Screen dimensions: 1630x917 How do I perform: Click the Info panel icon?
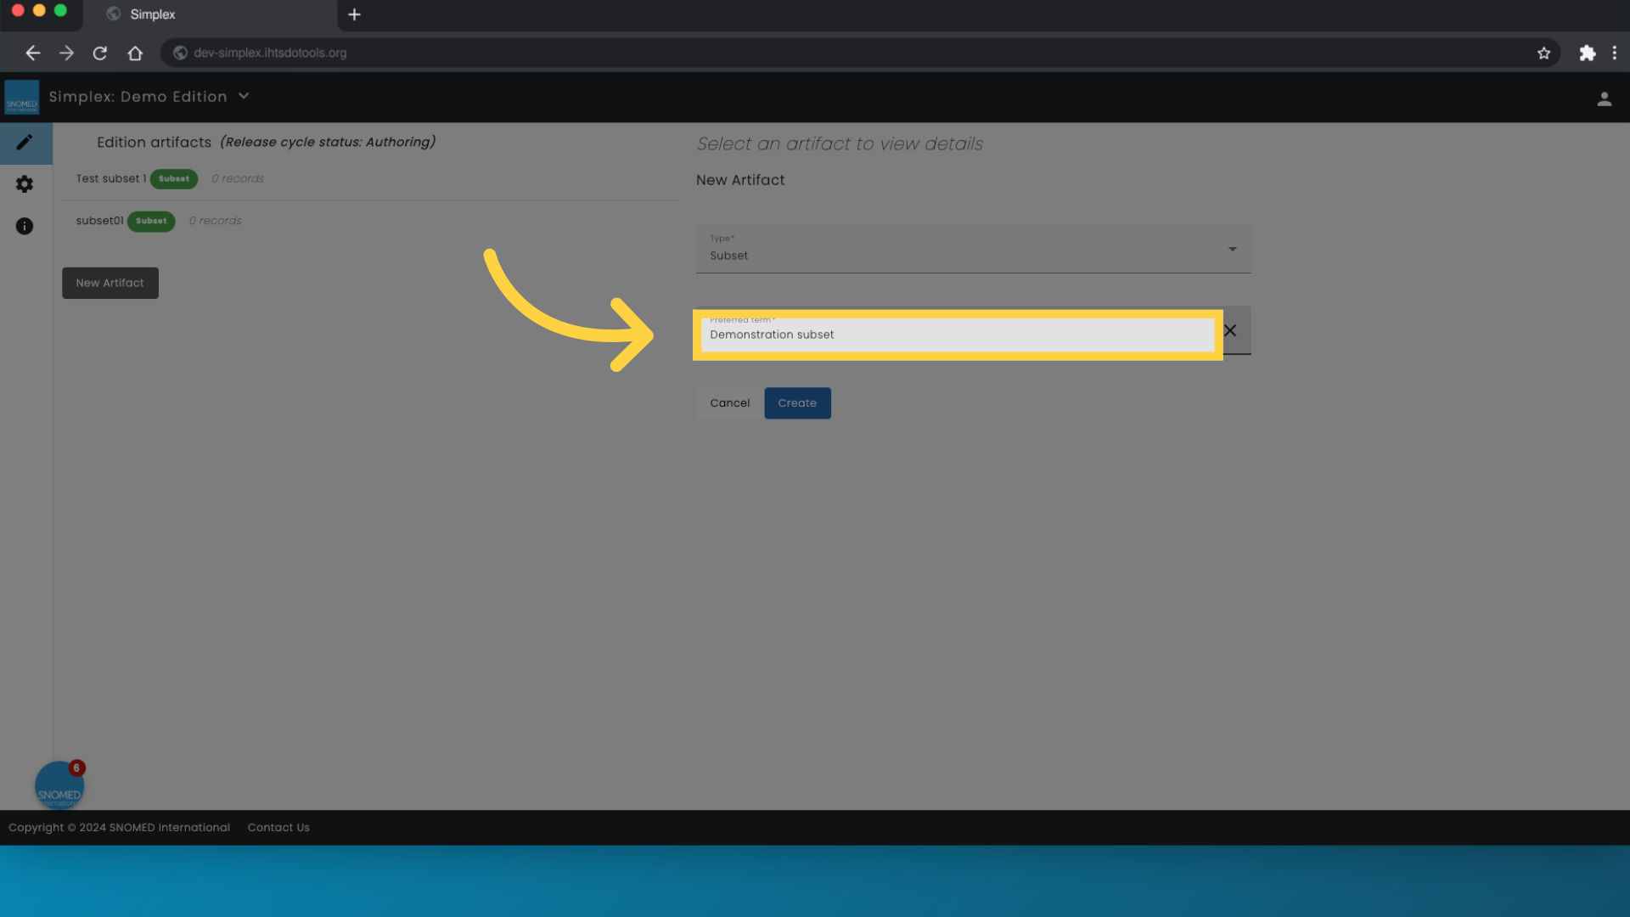[x=25, y=225]
